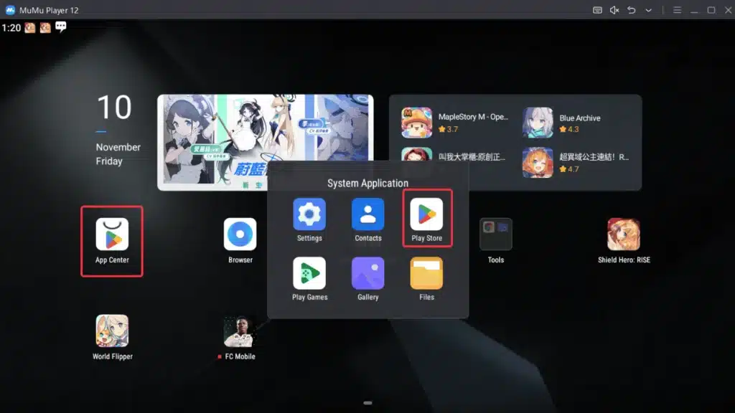Image resolution: width=735 pixels, height=413 pixels.
Task: Open the Tools folder
Action: coord(495,234)
